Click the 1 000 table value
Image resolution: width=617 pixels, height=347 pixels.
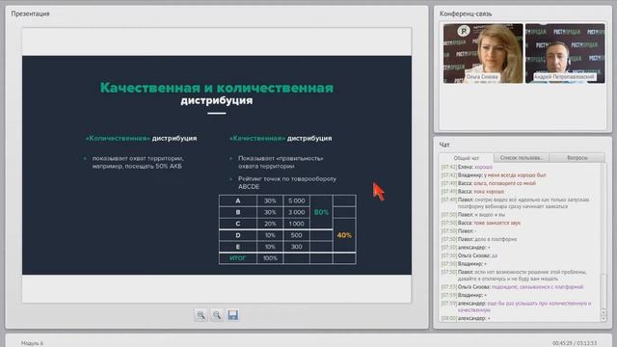coord(296,224)
